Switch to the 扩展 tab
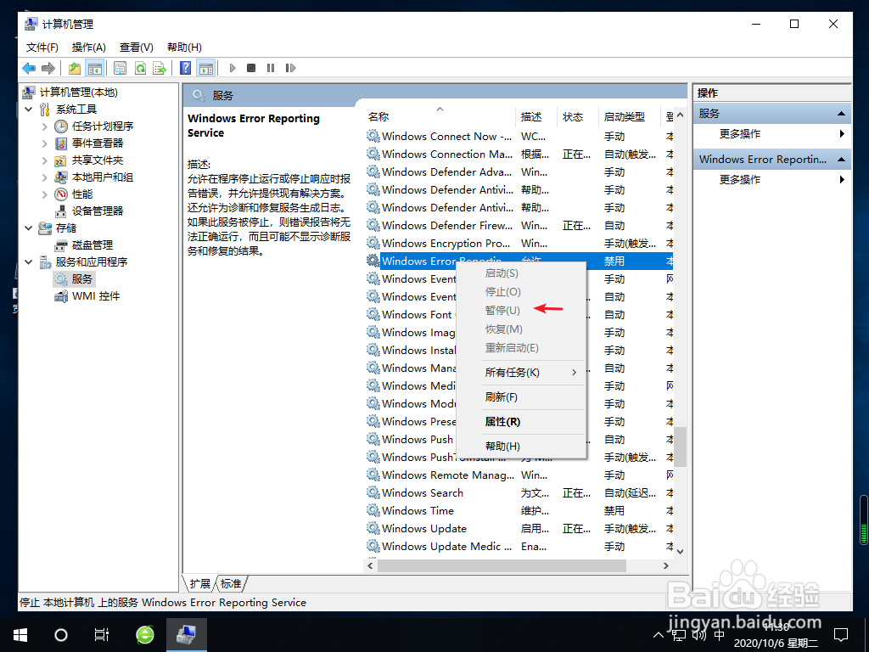869x652 pixels. 199,584
